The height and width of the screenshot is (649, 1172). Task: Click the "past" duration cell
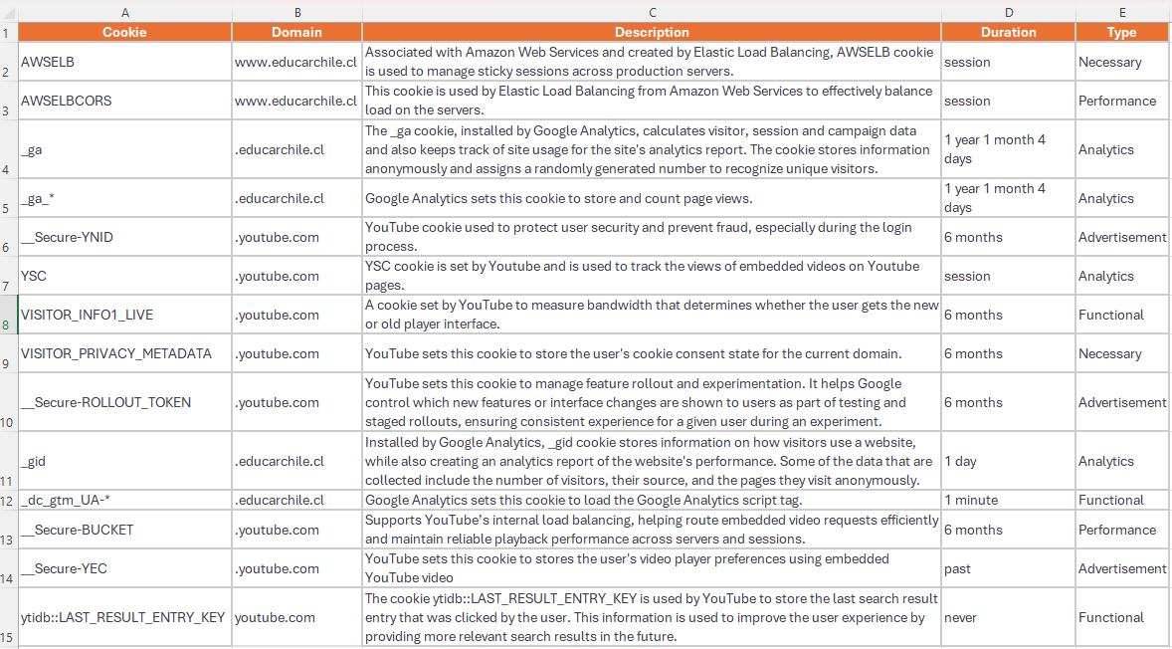click(x=1009, y=569)
